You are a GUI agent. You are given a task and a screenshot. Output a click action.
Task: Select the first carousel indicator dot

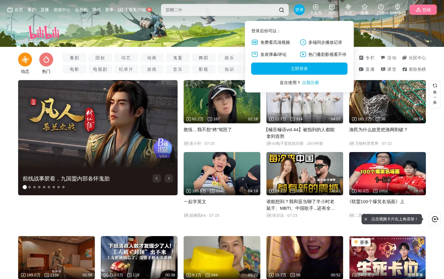click(25, 187)
